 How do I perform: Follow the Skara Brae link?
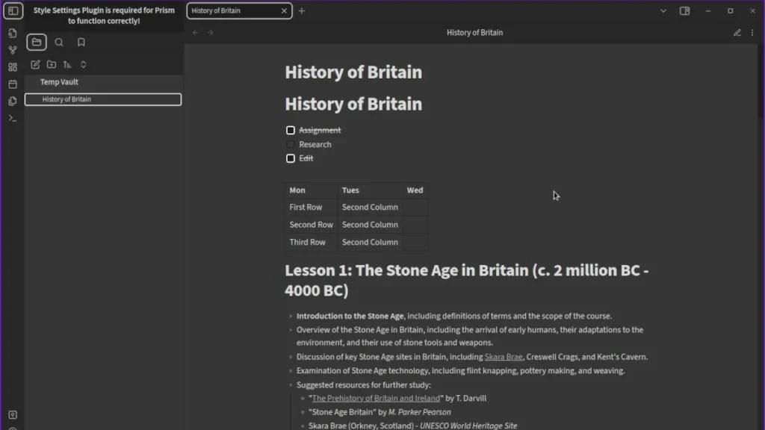click(503, 357)
